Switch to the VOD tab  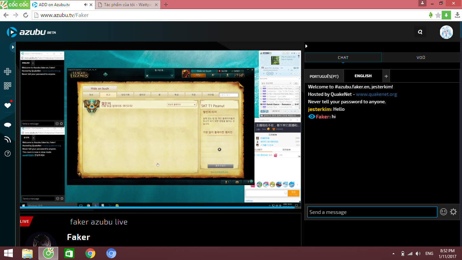tap(421, 58)
